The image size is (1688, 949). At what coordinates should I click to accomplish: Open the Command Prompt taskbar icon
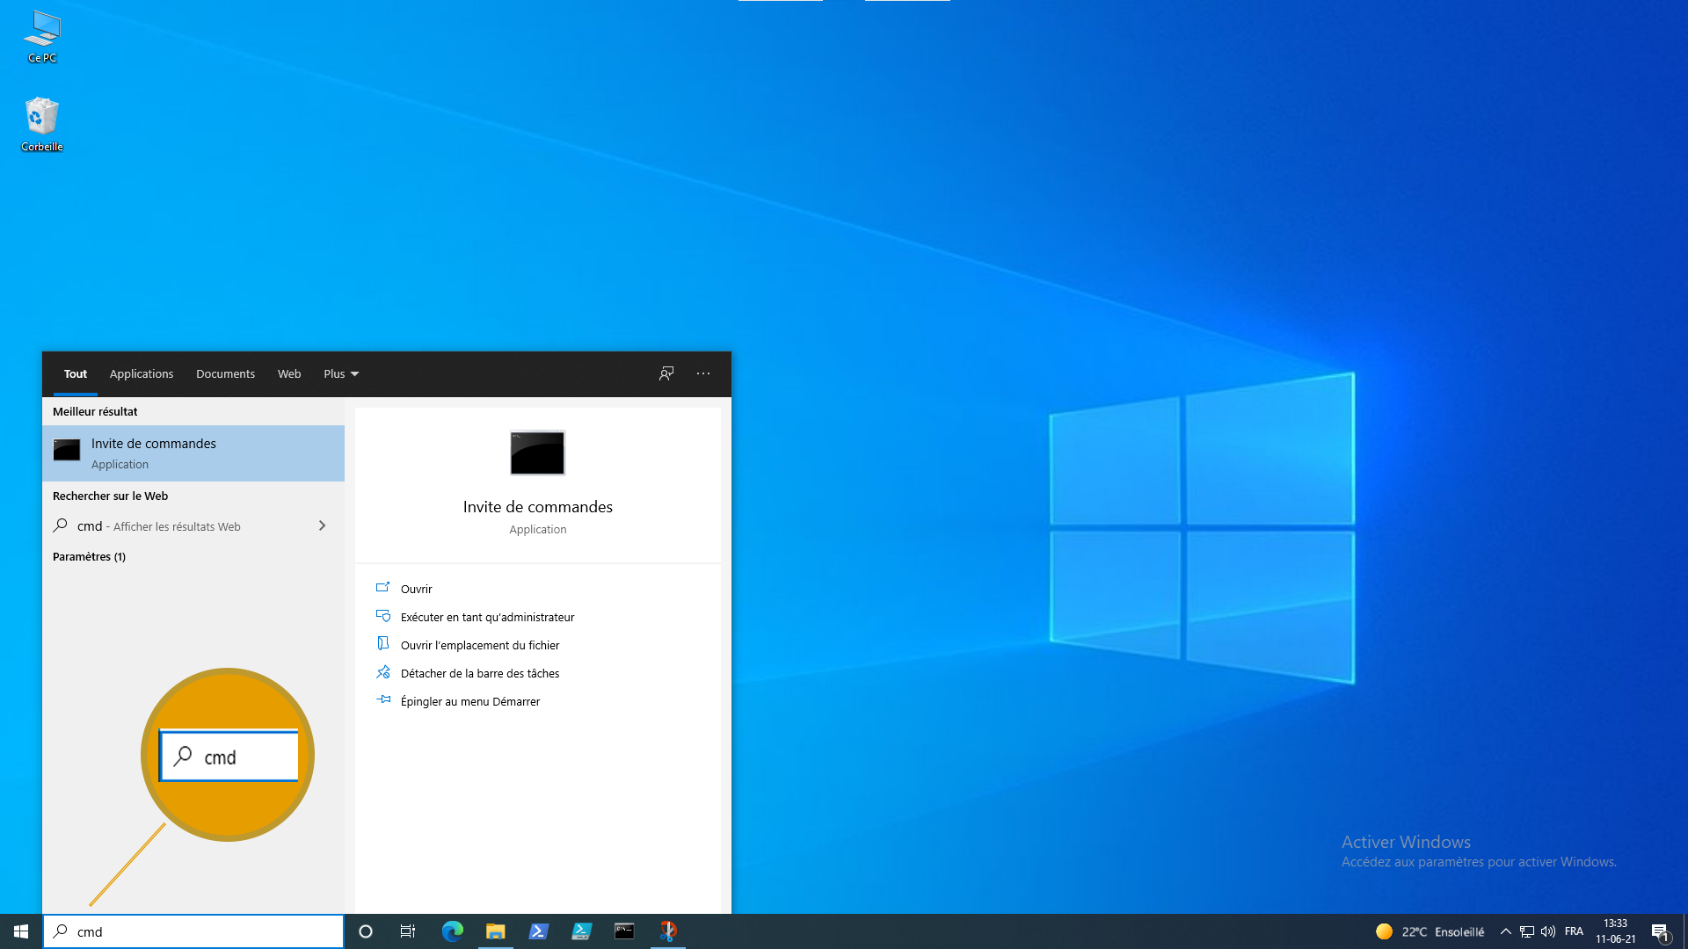click(624, 931)
